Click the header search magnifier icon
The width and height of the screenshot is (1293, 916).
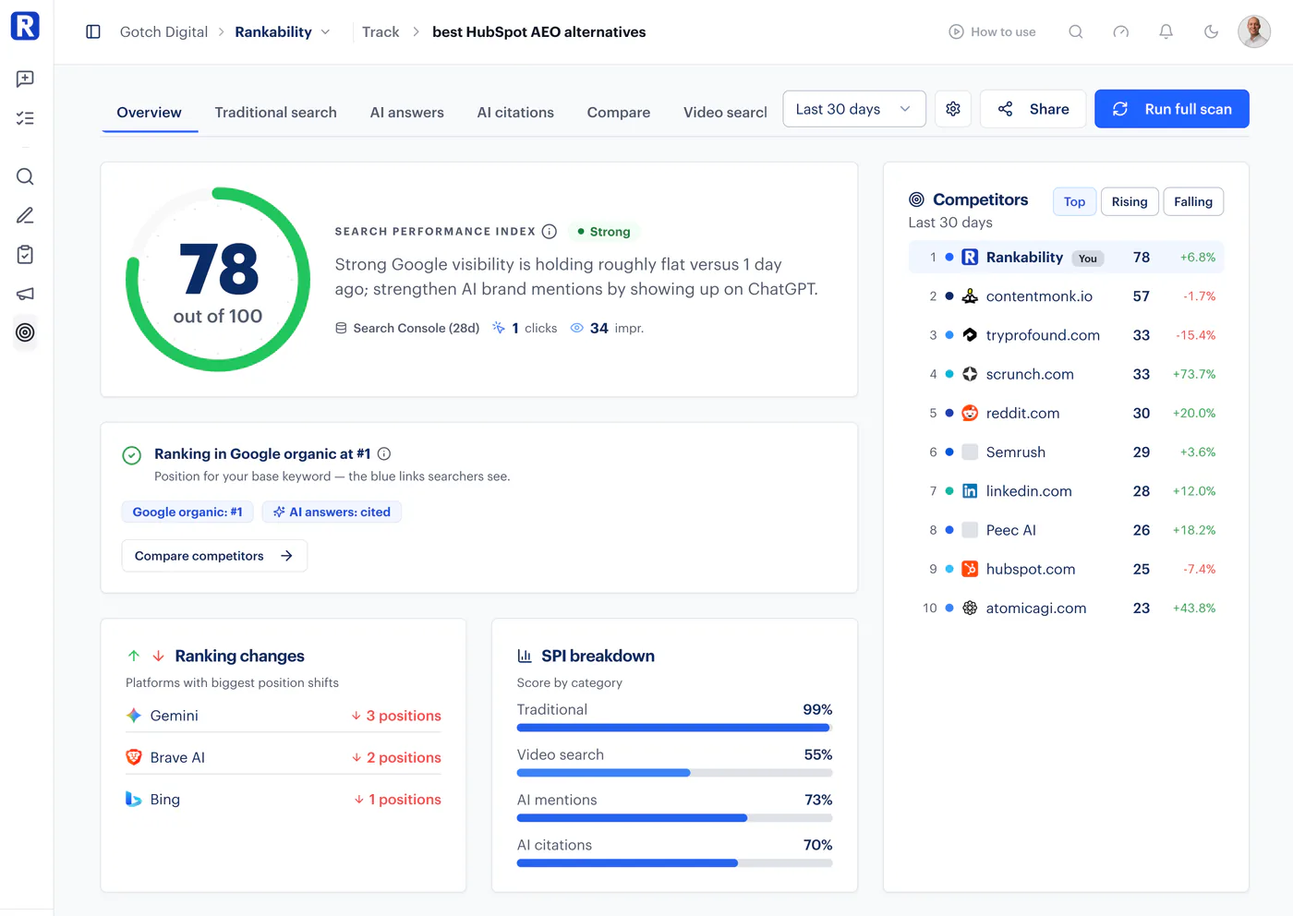[1076, 31]
